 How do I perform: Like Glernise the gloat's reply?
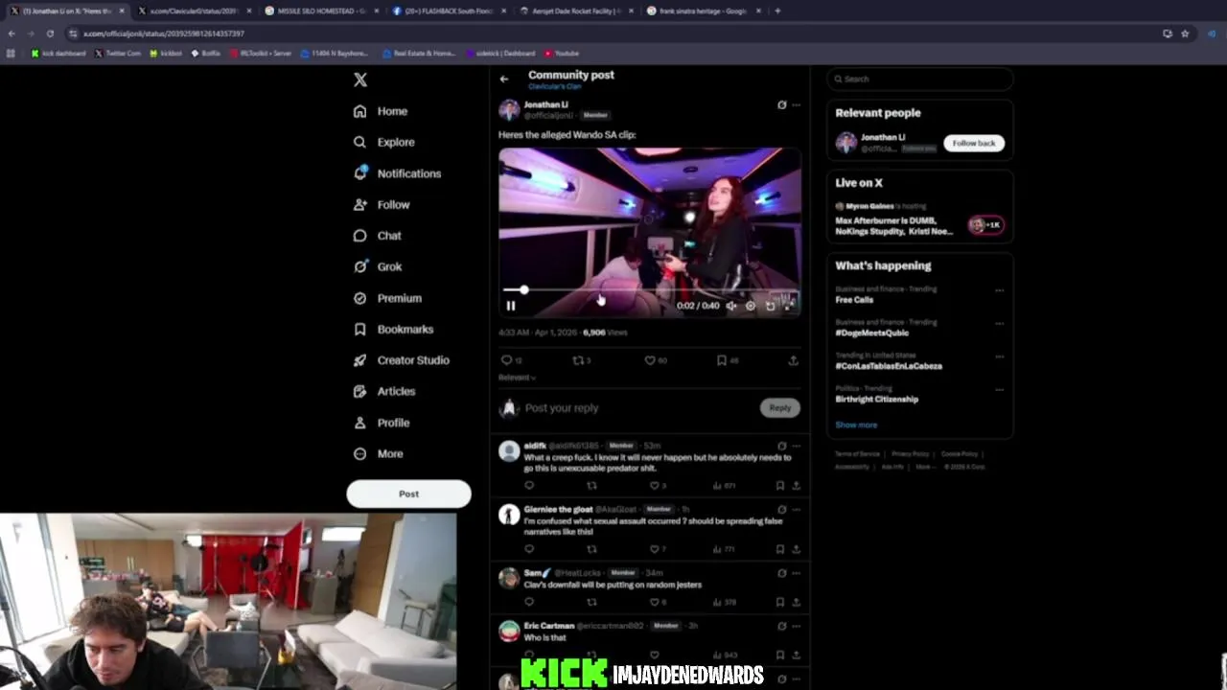click(x=654, y=549)
